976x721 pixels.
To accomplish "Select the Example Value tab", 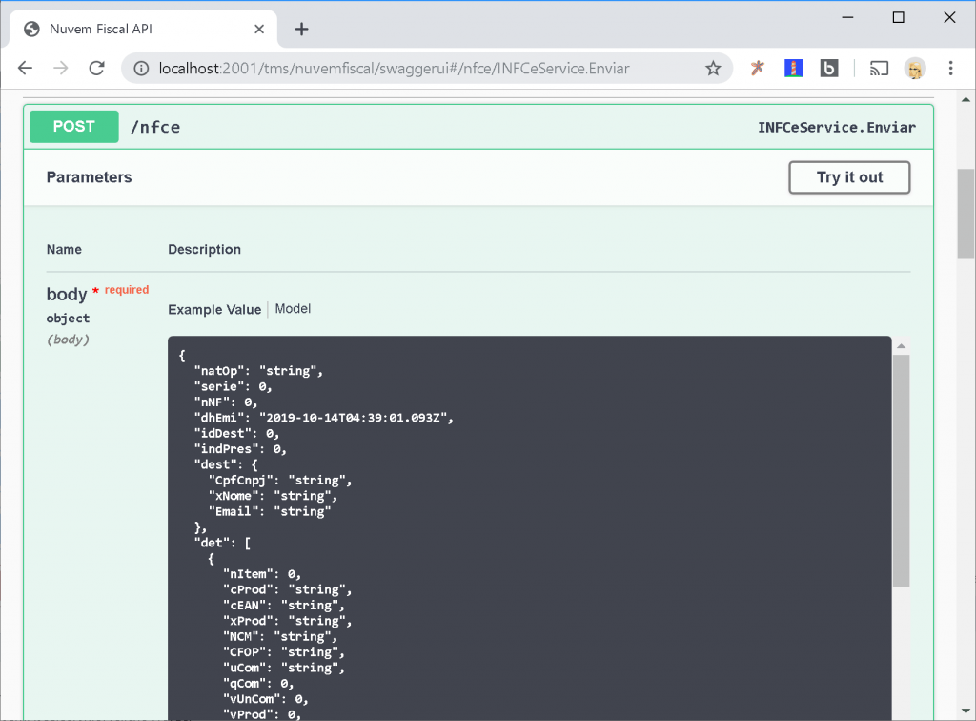I will pos(214,308).
